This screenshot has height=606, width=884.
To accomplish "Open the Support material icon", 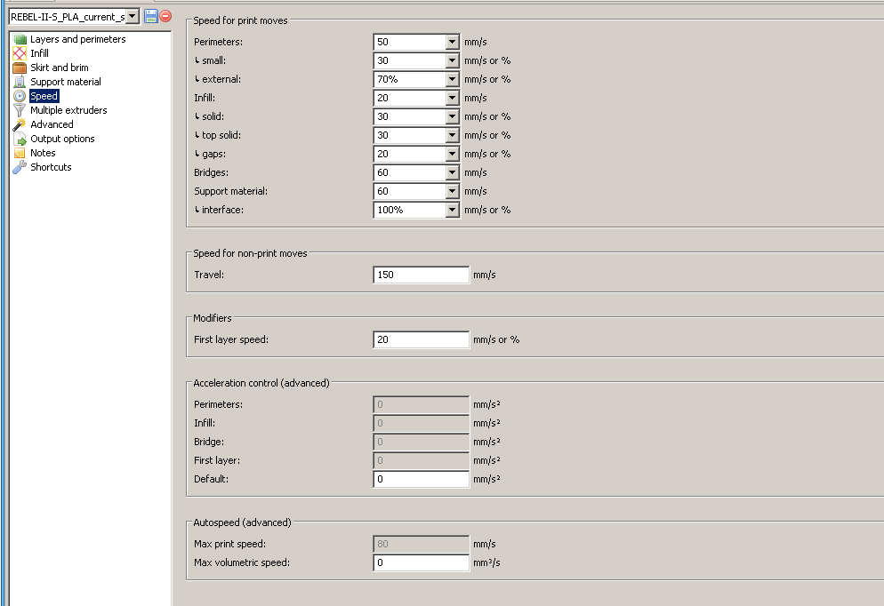I will coord(20,82).
